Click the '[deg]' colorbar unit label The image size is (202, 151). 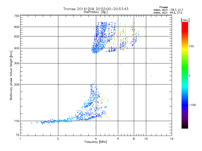[x=185, y=20]
